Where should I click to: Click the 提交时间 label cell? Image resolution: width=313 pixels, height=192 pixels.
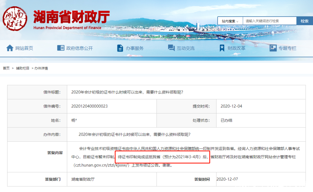pyautogui.click(x=186, y=106)
